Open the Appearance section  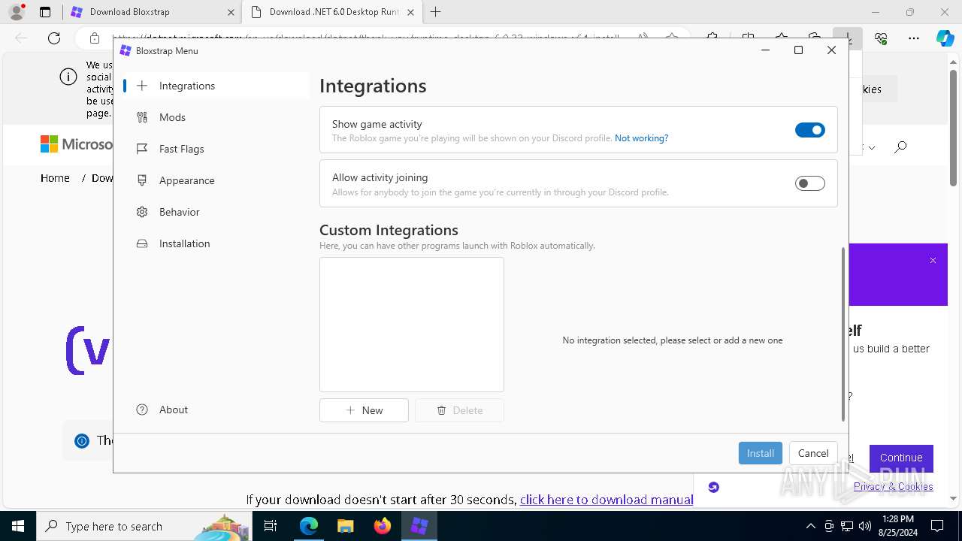[x=216, y=180]
